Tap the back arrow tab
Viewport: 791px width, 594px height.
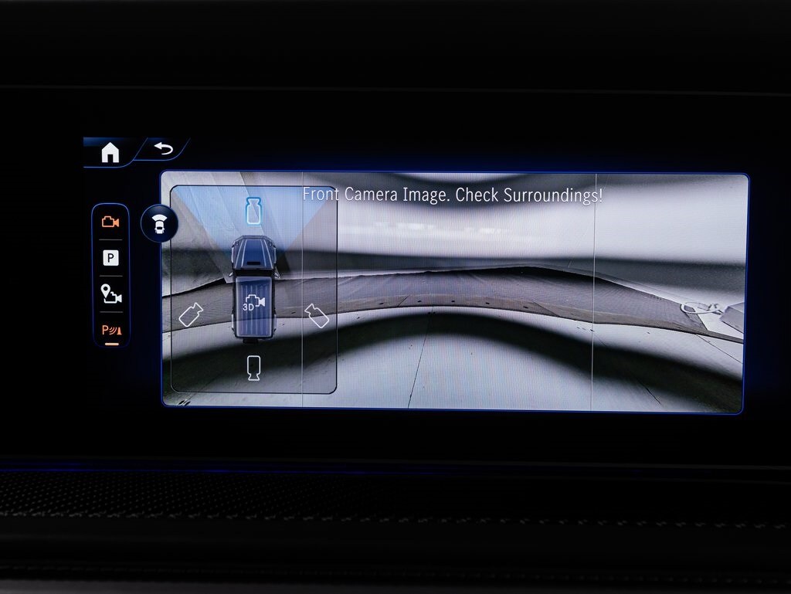point(163,147)
